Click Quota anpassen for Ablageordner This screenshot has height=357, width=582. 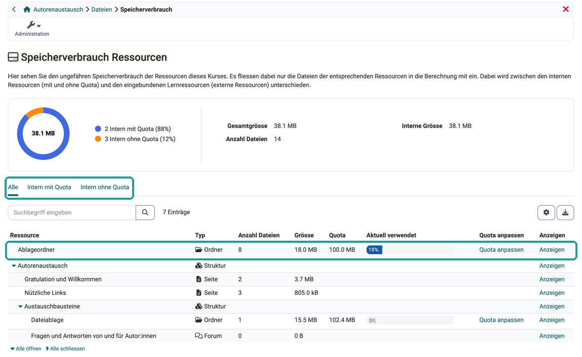click(501, 249)
